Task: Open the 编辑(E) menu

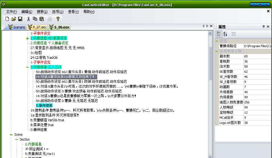Action: [27, 12]
